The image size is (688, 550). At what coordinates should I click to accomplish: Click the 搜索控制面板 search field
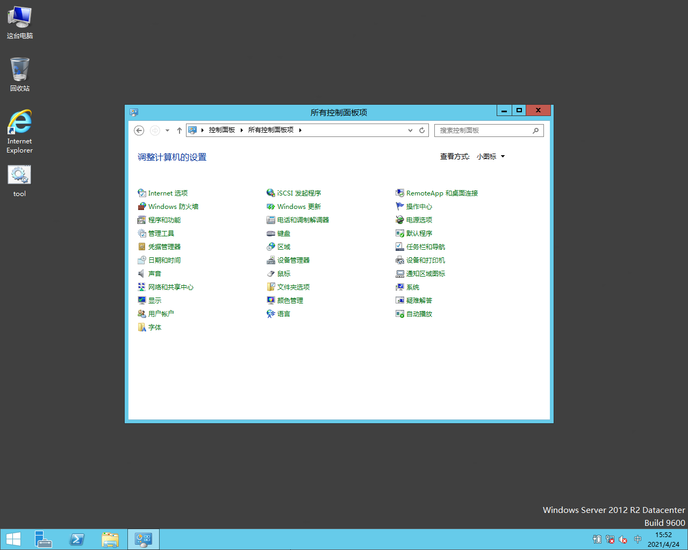coord(484,131)
